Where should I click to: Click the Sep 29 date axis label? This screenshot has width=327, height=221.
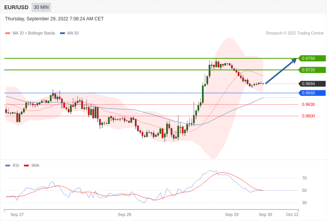pyautogui.click(x=232, y=214)
